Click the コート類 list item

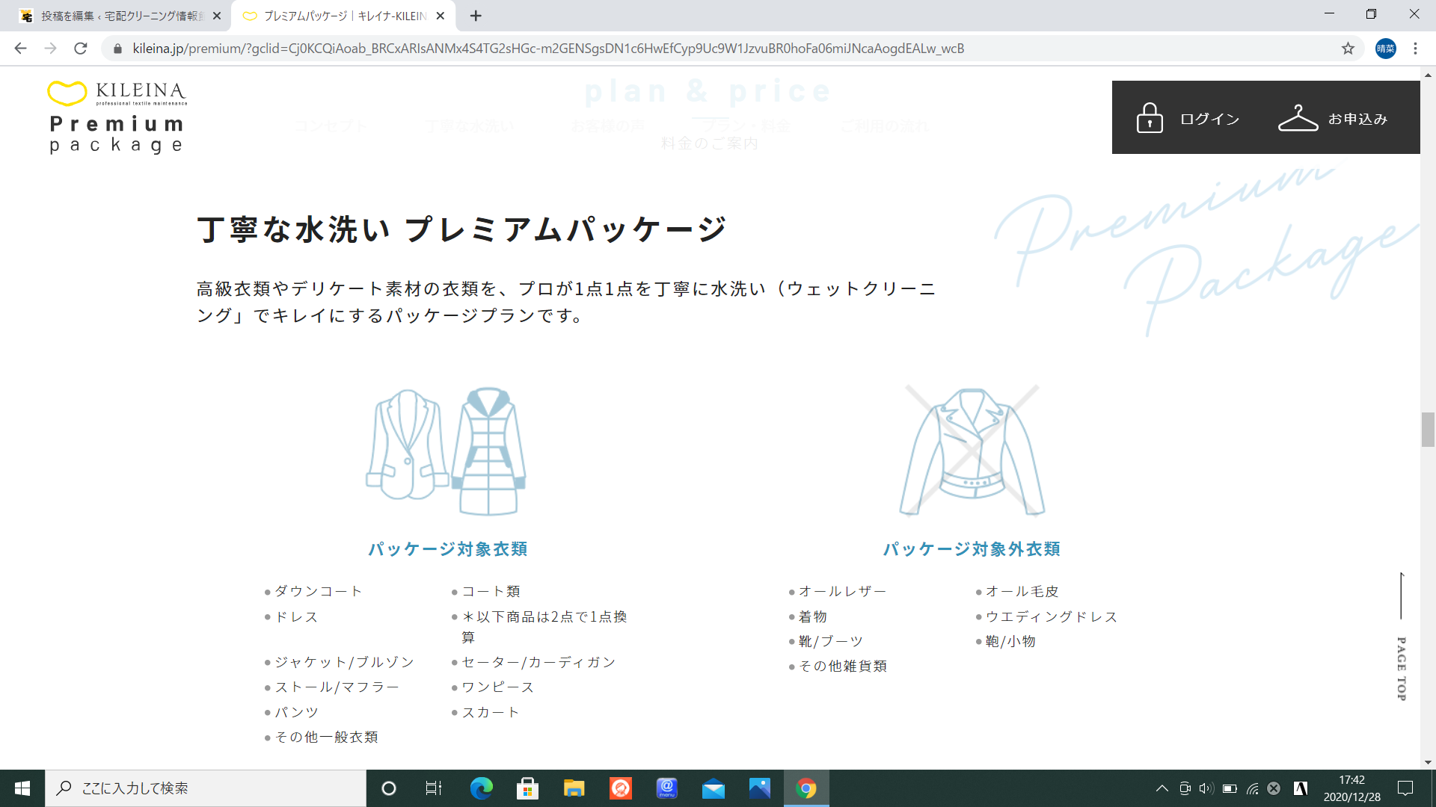(491, 591)
